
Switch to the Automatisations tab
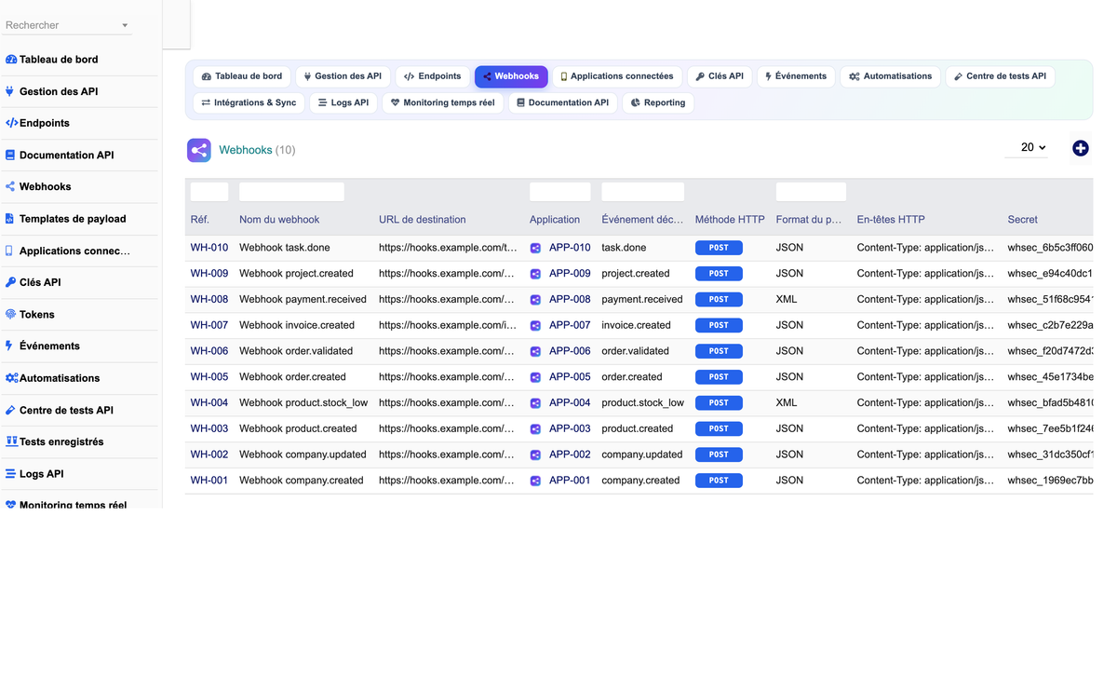891,76
